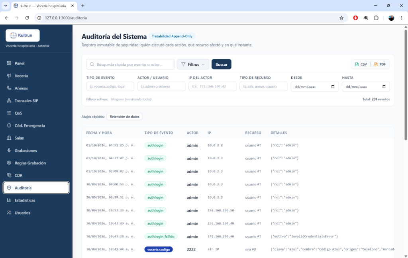The image size is (408, 258).
Task: Open the Estadísticas menu item
Action: [x=36, y=200]
